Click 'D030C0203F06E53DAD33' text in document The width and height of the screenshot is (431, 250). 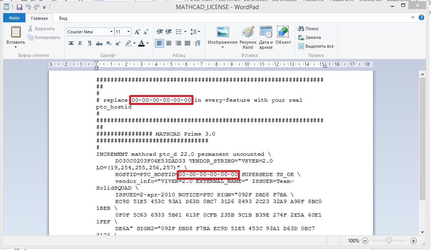coord(151,161)
